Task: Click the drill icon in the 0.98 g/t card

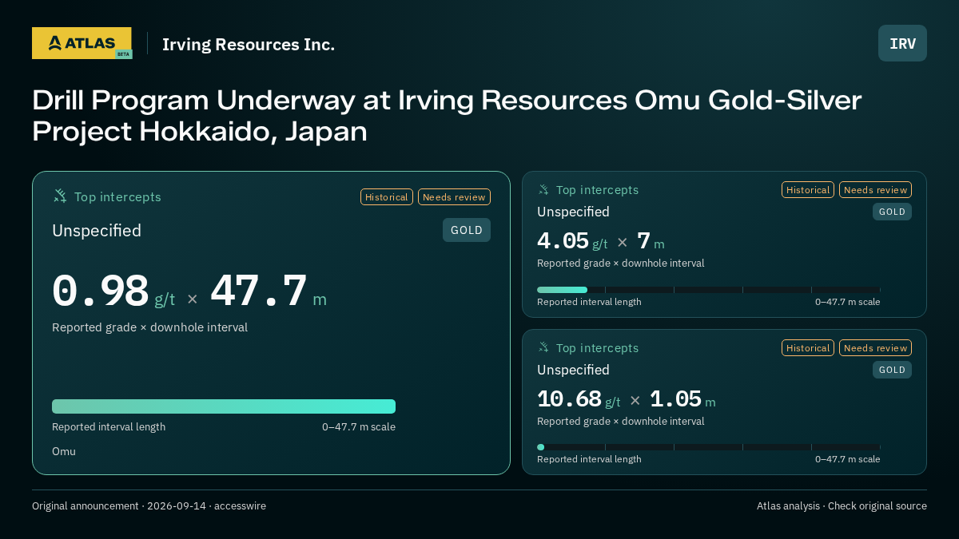Action: 60,196
